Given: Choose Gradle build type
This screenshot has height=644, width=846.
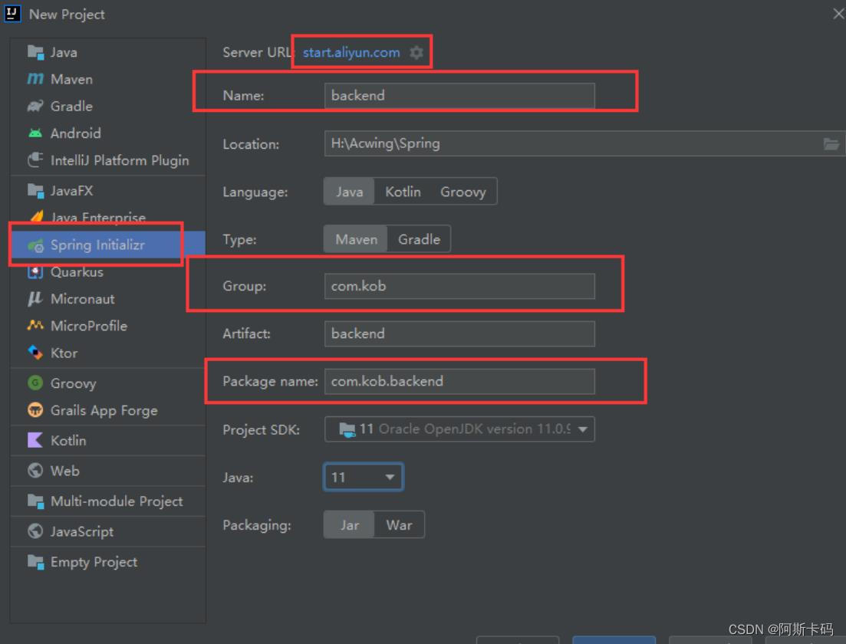Looking at the screenshot, I should [420, 239].
